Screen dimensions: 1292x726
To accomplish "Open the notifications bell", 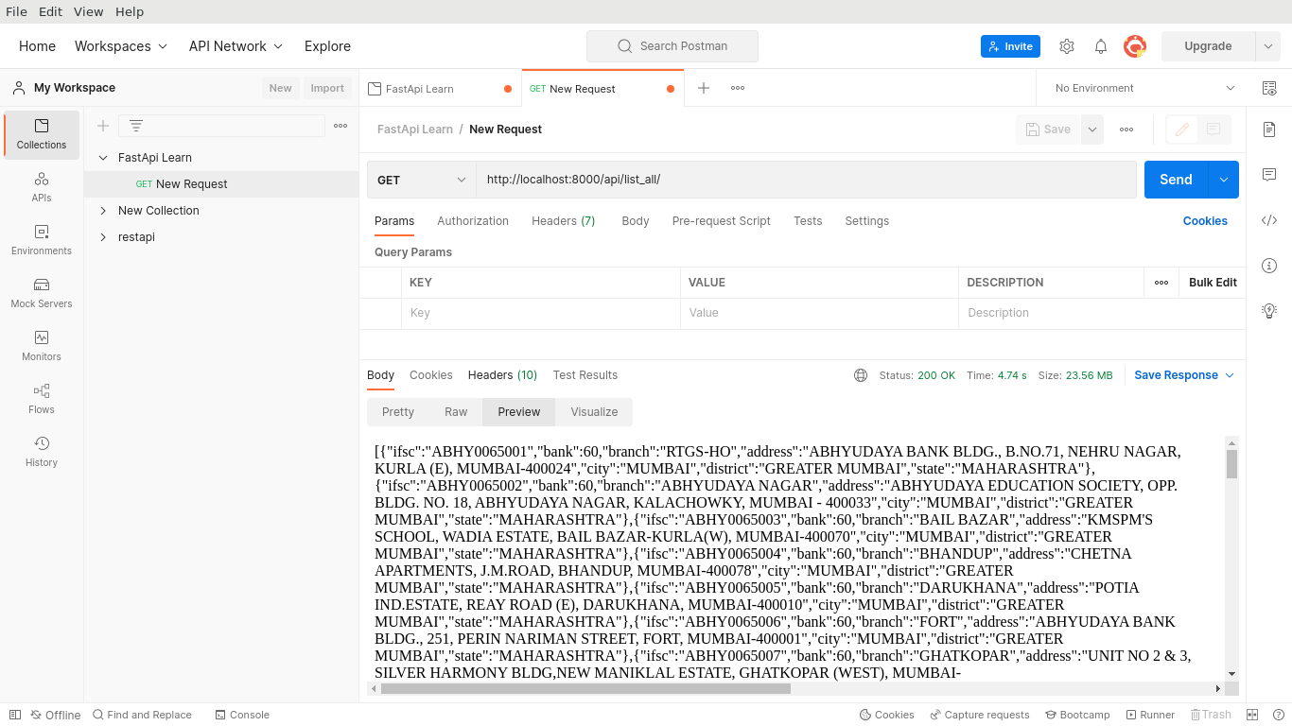I will click(1101, 46).
